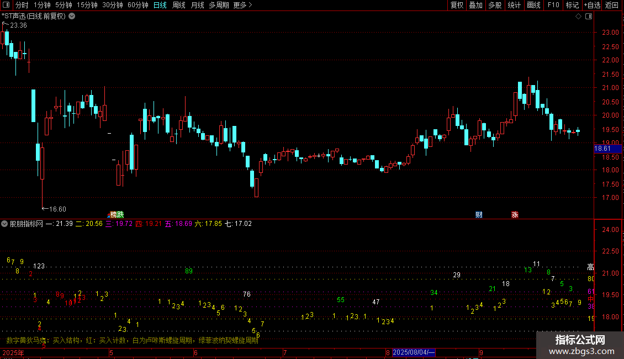The height and width of the screenshot is (359, 624).
Task: Click indicator value 三: 19.72
Action: [119, 224]
